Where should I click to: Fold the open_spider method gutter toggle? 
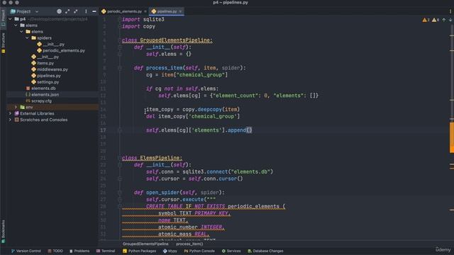[120, 193]
